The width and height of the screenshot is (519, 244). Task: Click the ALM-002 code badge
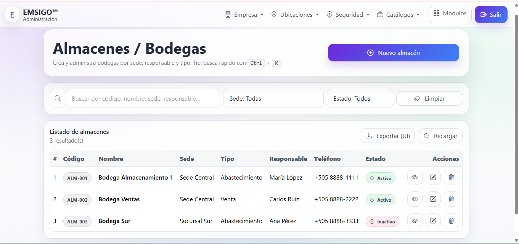pyautogui.click(x=77, y=200)
